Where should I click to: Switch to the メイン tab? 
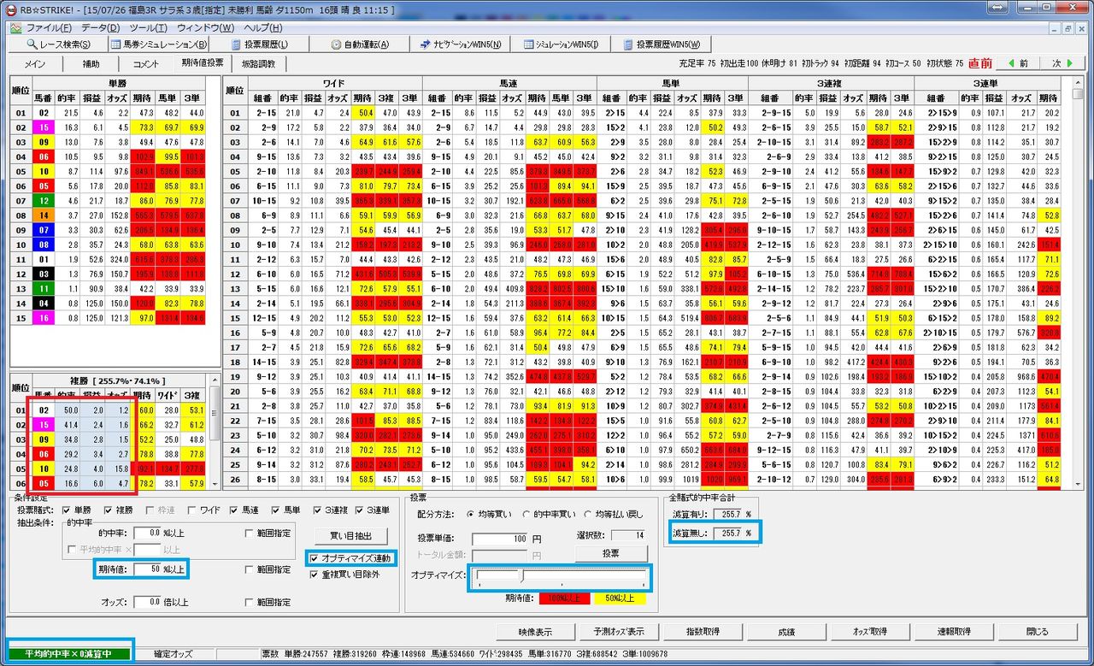coord(35,63)
